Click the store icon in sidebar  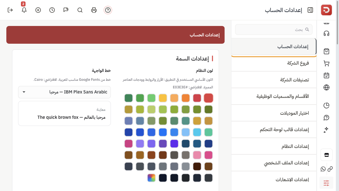(326, 155)
